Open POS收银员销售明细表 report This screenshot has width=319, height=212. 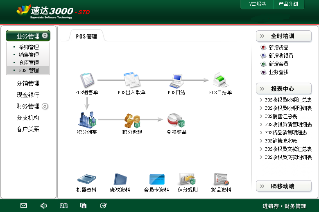tap(288, 124)
